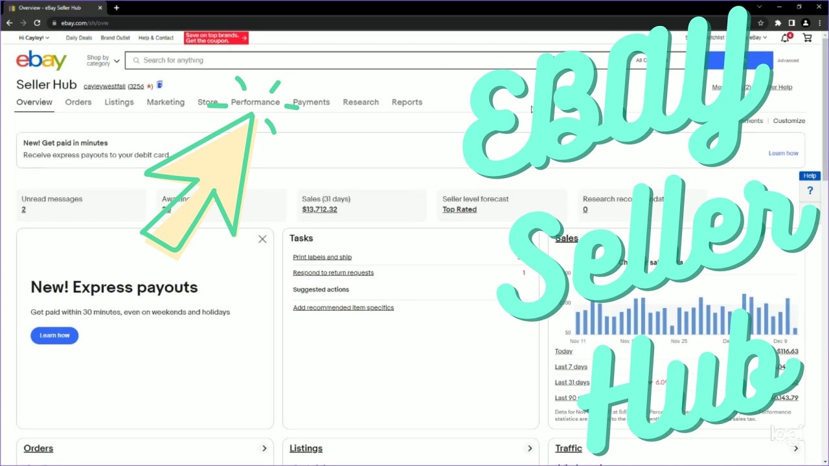Open Help & Contact link
This screenshot has width=829, height=466.
(156, 38)
